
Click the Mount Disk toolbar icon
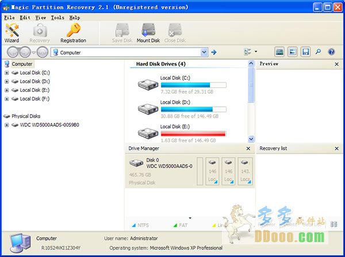148,33
